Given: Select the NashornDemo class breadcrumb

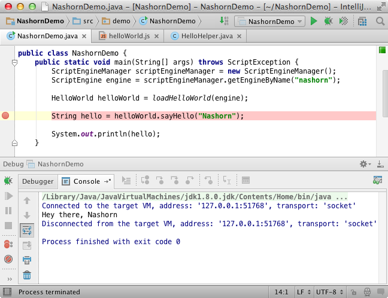Looking at the screenshot, I should [168, 22].
